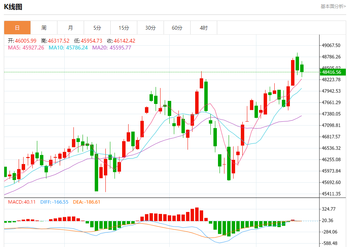Screen dimensions: 350x247
Task: Click the green 48416.56 current price tag
Action: point(333,72)
